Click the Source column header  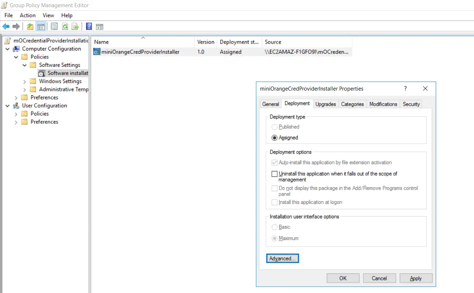(x=307, y=42)
